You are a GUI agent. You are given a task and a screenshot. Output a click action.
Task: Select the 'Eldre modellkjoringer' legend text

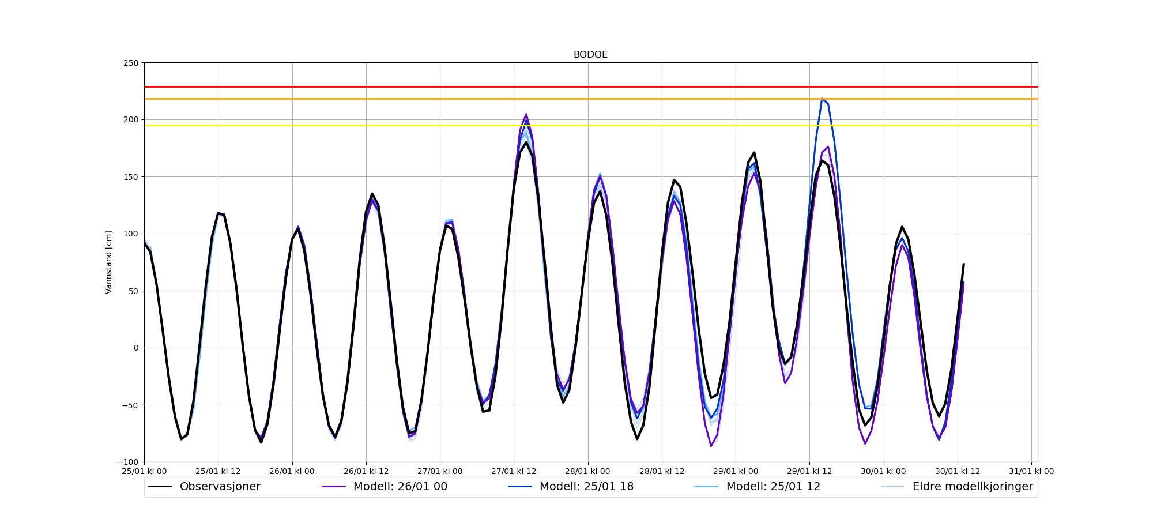click(973, 487)
